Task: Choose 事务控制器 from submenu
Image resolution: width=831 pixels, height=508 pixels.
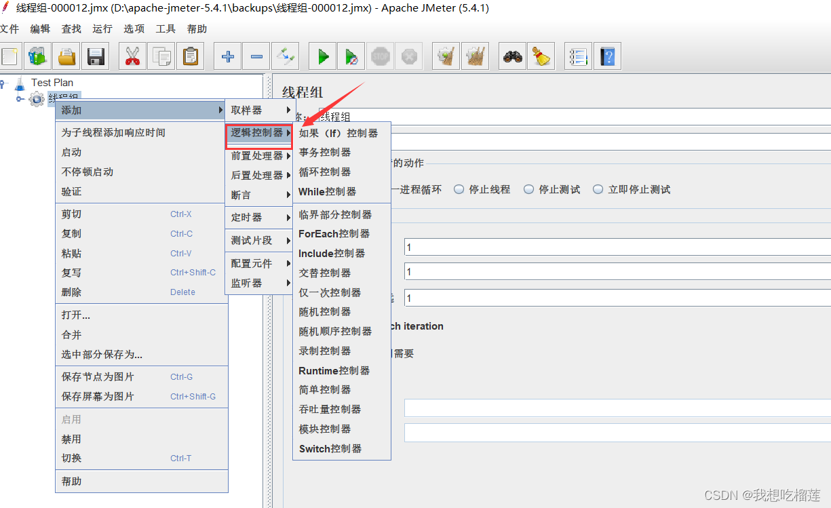Action: point(342,152)
